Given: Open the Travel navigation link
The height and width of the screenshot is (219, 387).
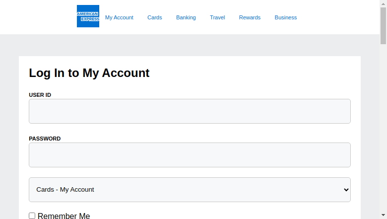Looking at the screenshot, I should click(217, 17).
